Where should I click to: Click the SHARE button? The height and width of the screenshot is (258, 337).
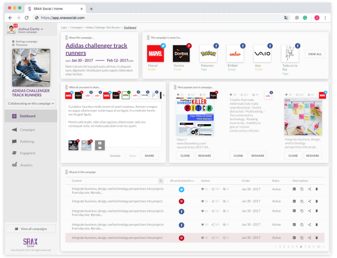[149, 156]
